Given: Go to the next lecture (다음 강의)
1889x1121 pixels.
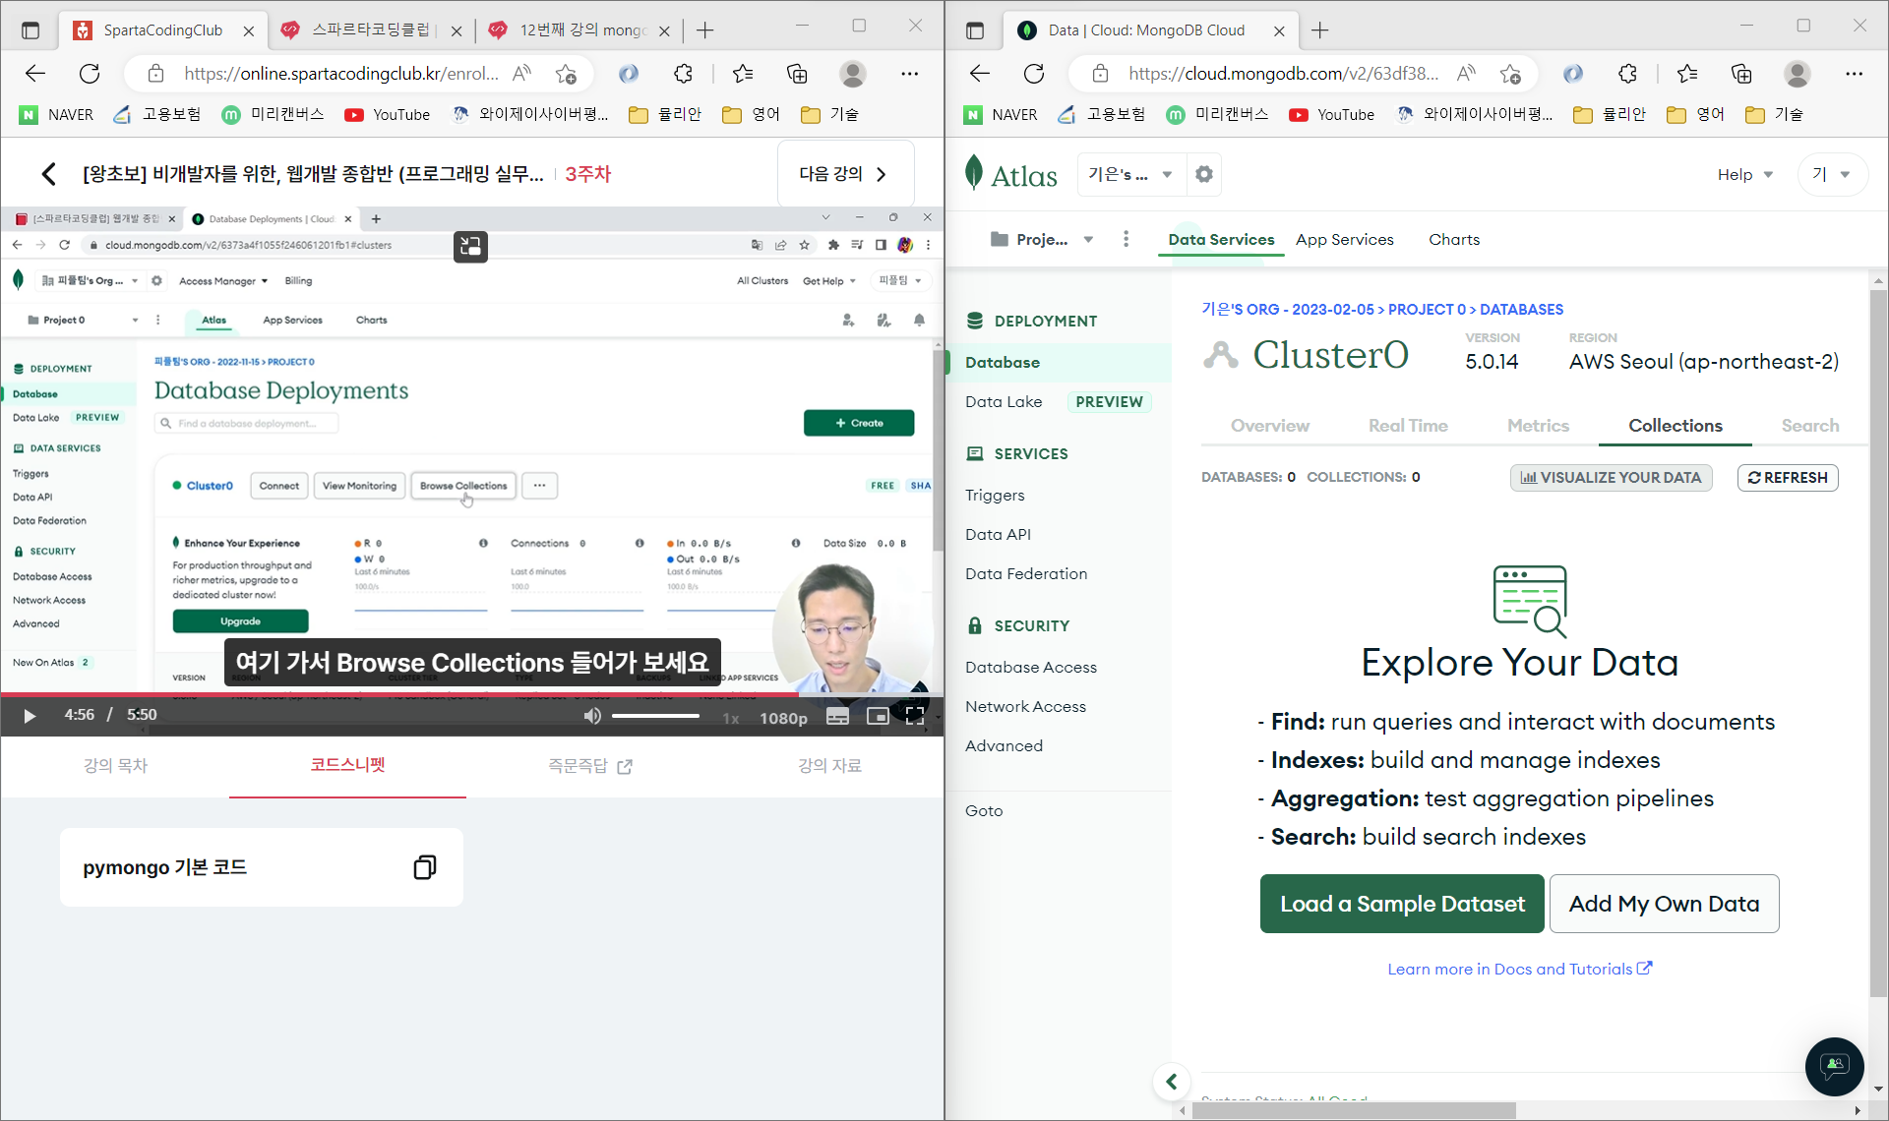Looking at the screenshot, I should [x=845, y=174].
